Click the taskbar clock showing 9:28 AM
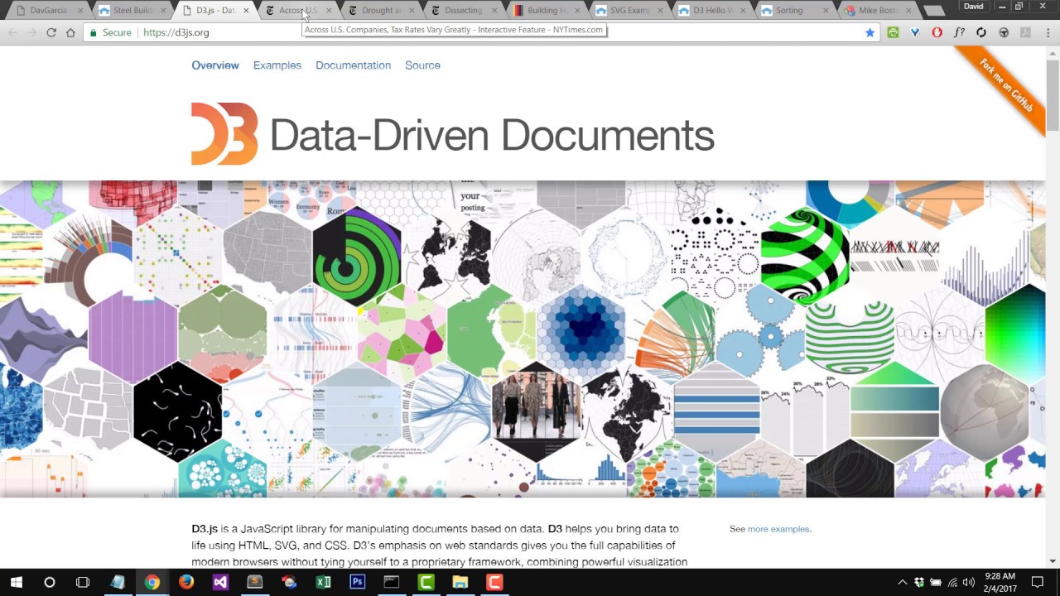Image resolution: width=1060 pixels, height=596 pixels. pyautogui.click(x=1000, y=582)
